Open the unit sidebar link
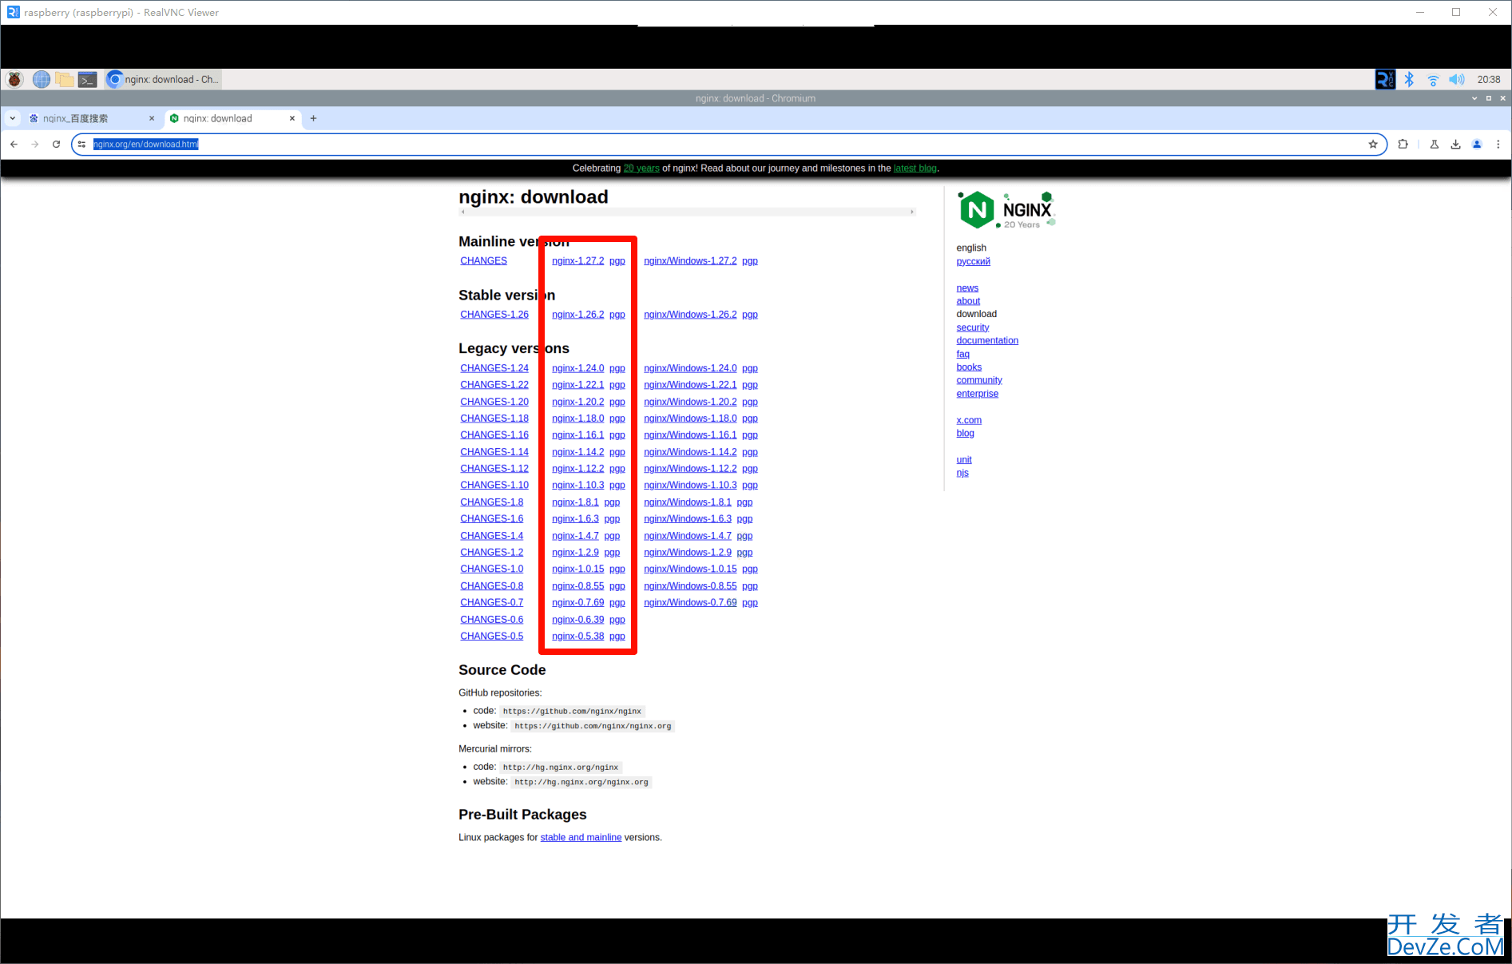This screenshot has height=964, width=1512. 964,460
